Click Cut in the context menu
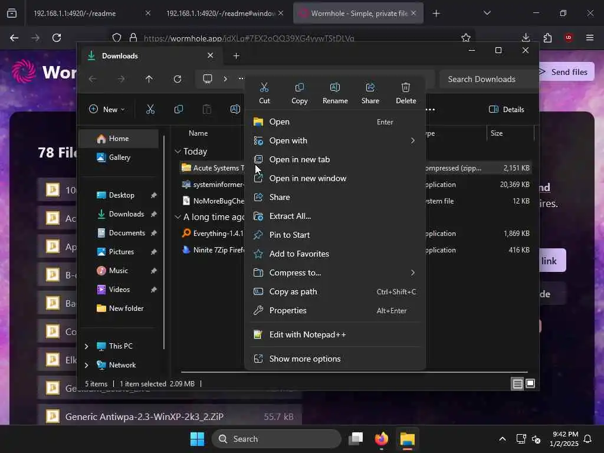The width and height of the screenshot is (604, 453). tap(264, 93)
